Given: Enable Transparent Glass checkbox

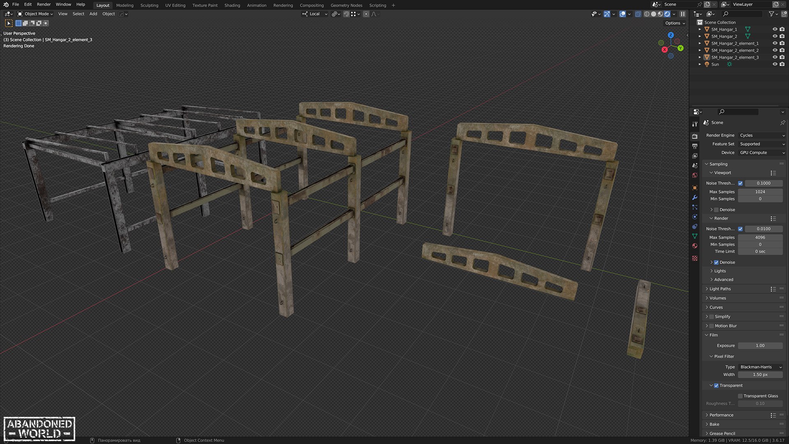Looking at the screenshot, I should (x=740, y=396).
